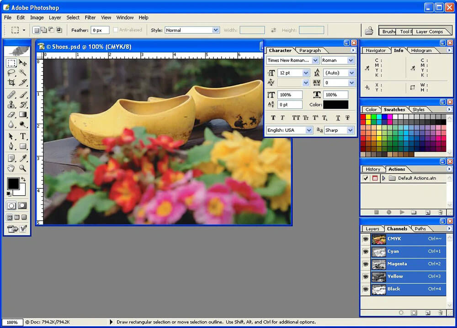Select the Eyedropper tool

click(23, 158)
